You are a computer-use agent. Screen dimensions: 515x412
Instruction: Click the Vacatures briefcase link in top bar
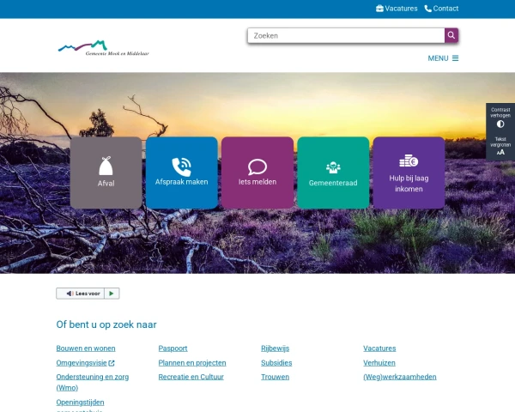(397, 9)
